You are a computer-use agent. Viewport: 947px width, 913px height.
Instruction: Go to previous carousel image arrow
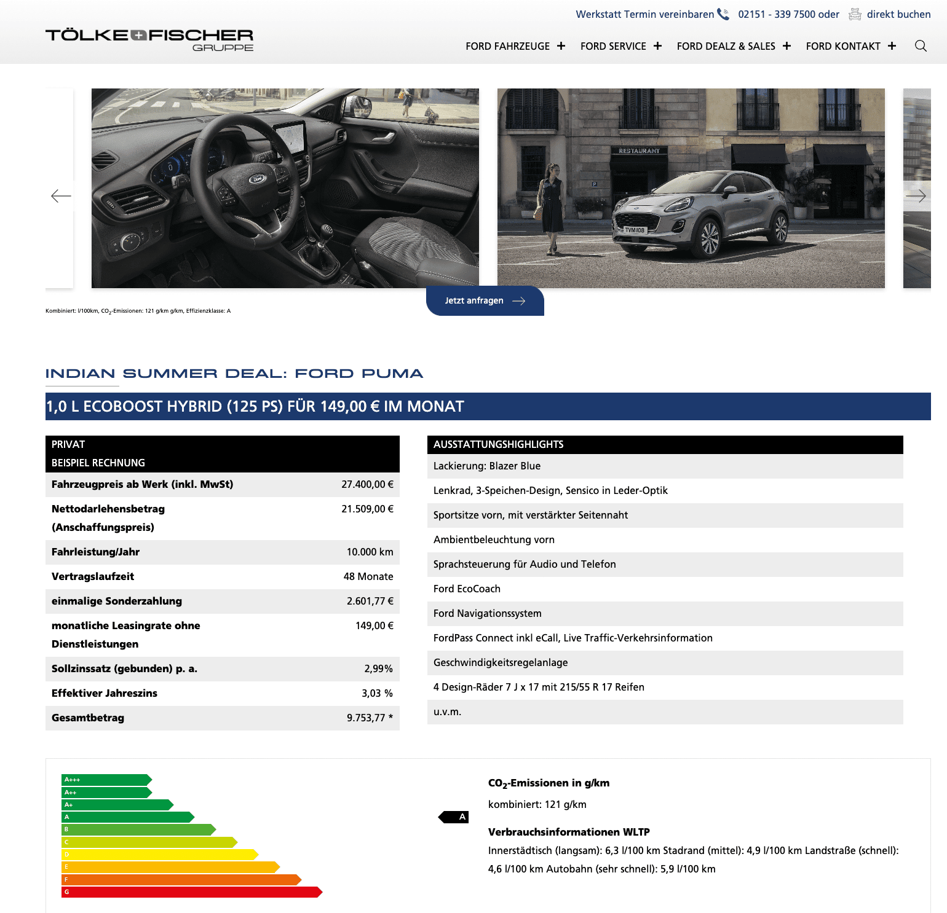click(61, 196)
